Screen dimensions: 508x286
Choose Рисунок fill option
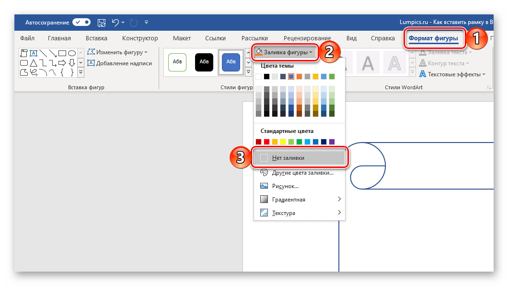(300, 186)
